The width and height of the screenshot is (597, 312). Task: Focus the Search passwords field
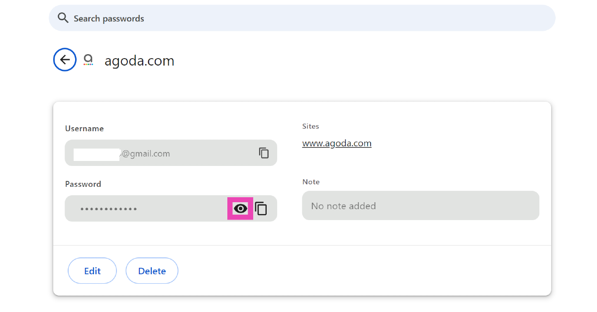click(x=298, y=18)
